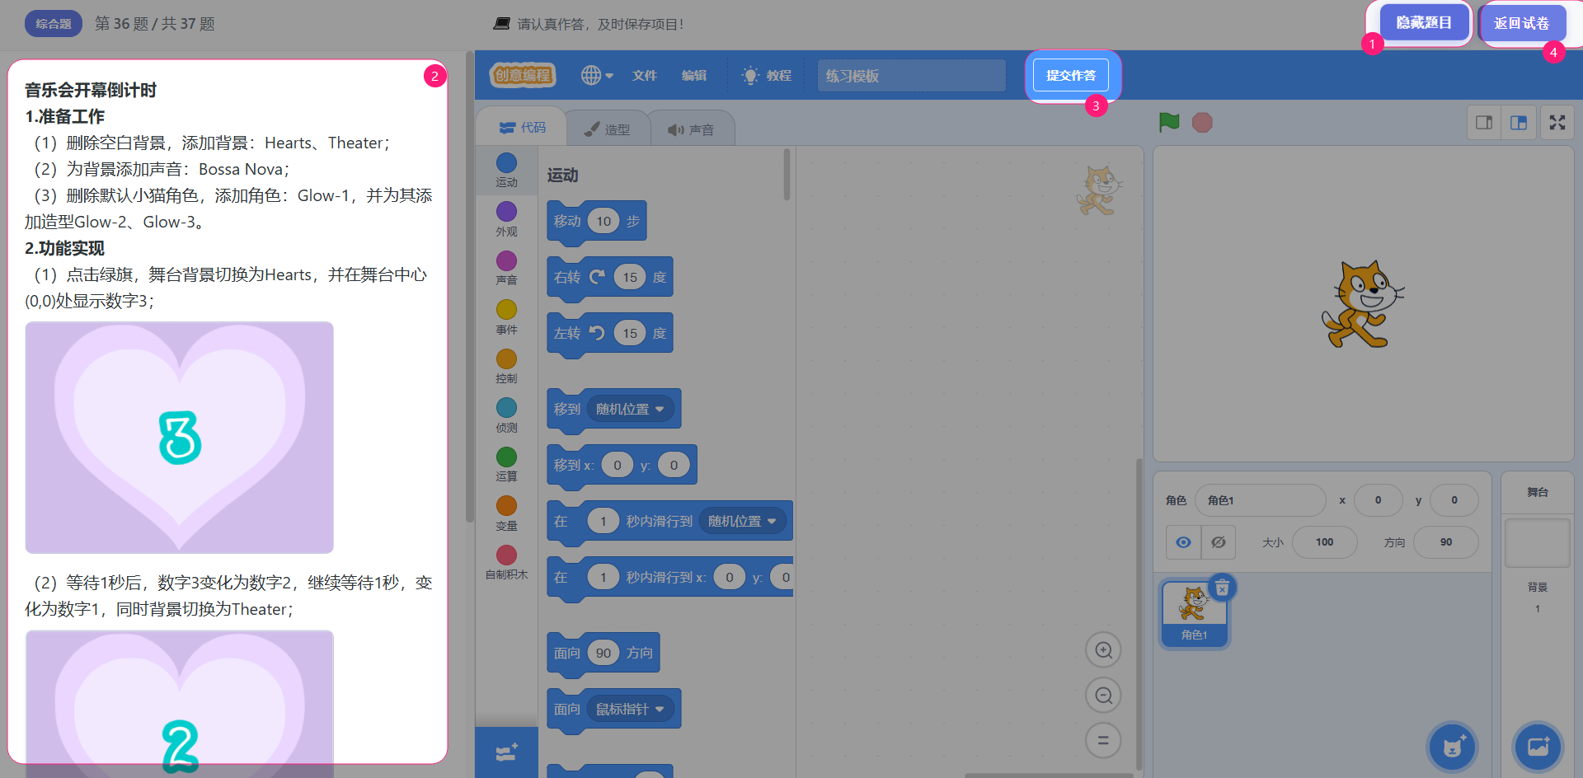Open the choose a sprite button

click(x=1452, y=747)
